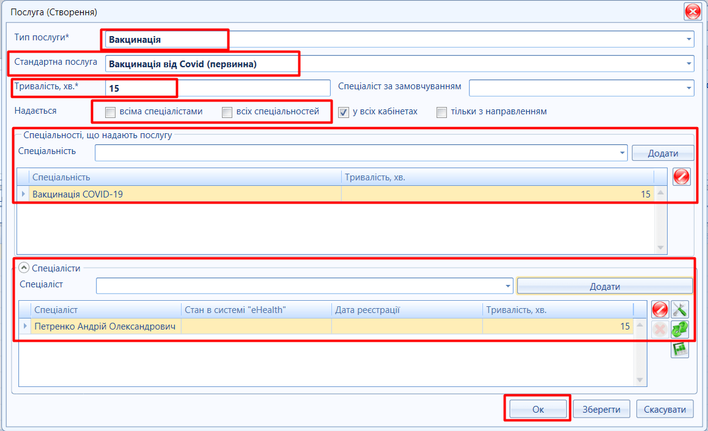Open 'Спеціаліст за замовчуванням' dropdown
The image size is (708, 431).
tap(688, 88)
